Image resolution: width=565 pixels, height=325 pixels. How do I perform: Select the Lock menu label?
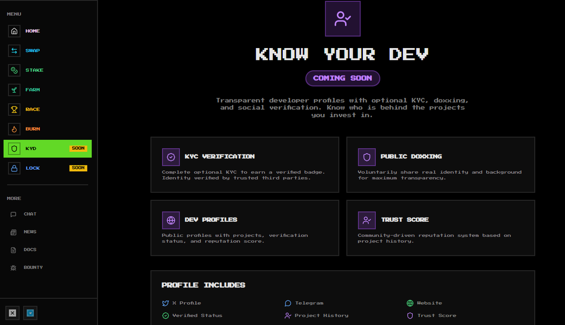[x=33, y=168]
